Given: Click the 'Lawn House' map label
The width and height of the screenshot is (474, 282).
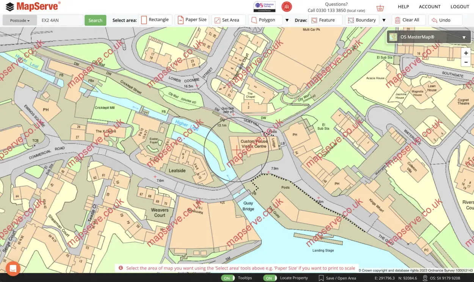Looking at the screenshot, I should (x=432, y=88).
